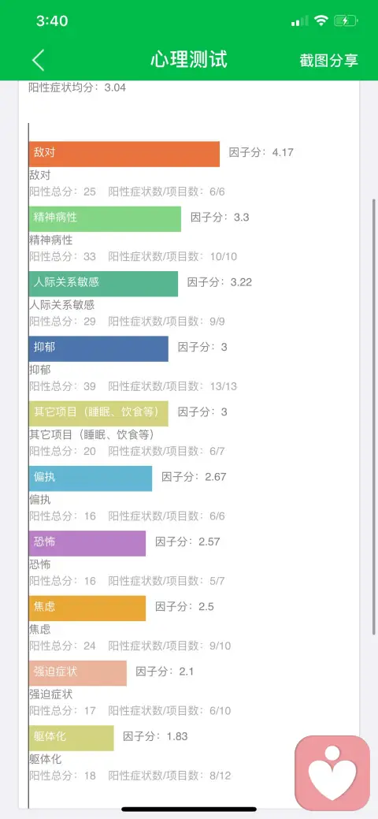Tap the 3:40 clock in status bar
The height and width of the screenshot is (819, 378).
pyautogui.click(x=52, y=21)
